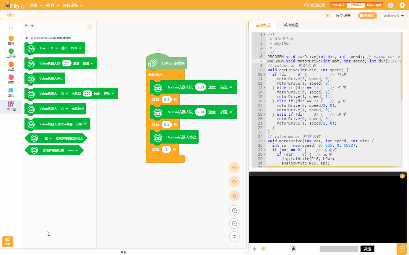
Task: Click the 上传到设备 upload button
Action: point(338,16)
